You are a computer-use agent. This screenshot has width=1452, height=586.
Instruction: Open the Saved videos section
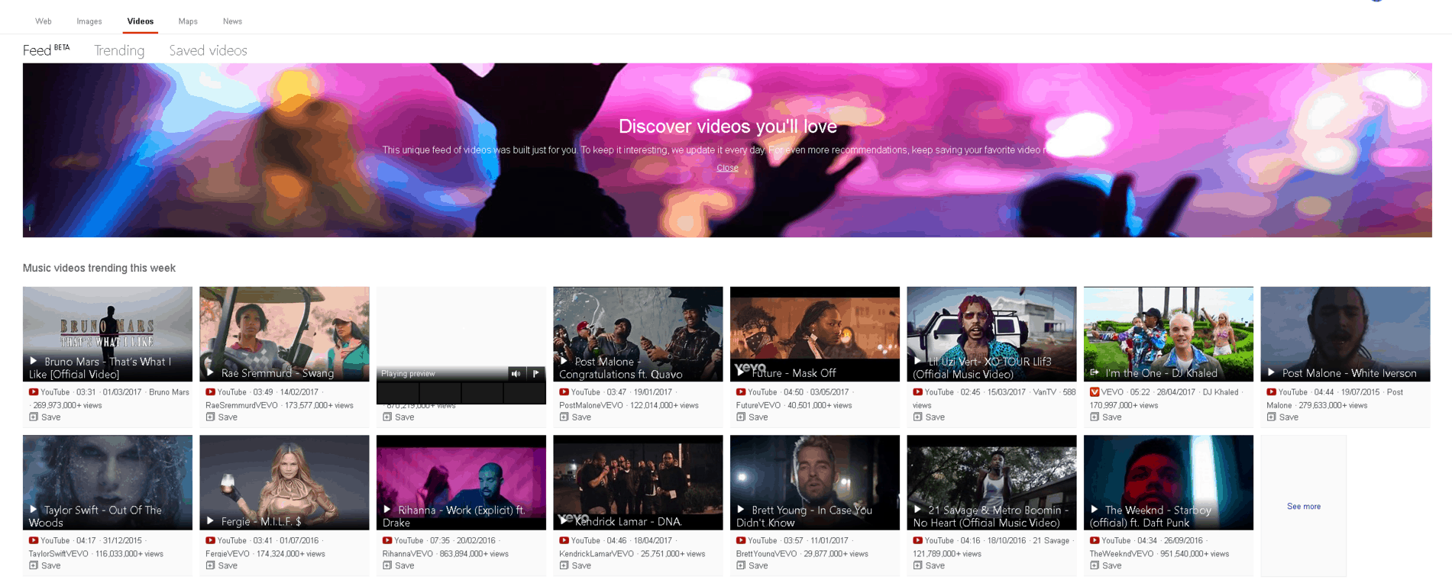(208, 50)
